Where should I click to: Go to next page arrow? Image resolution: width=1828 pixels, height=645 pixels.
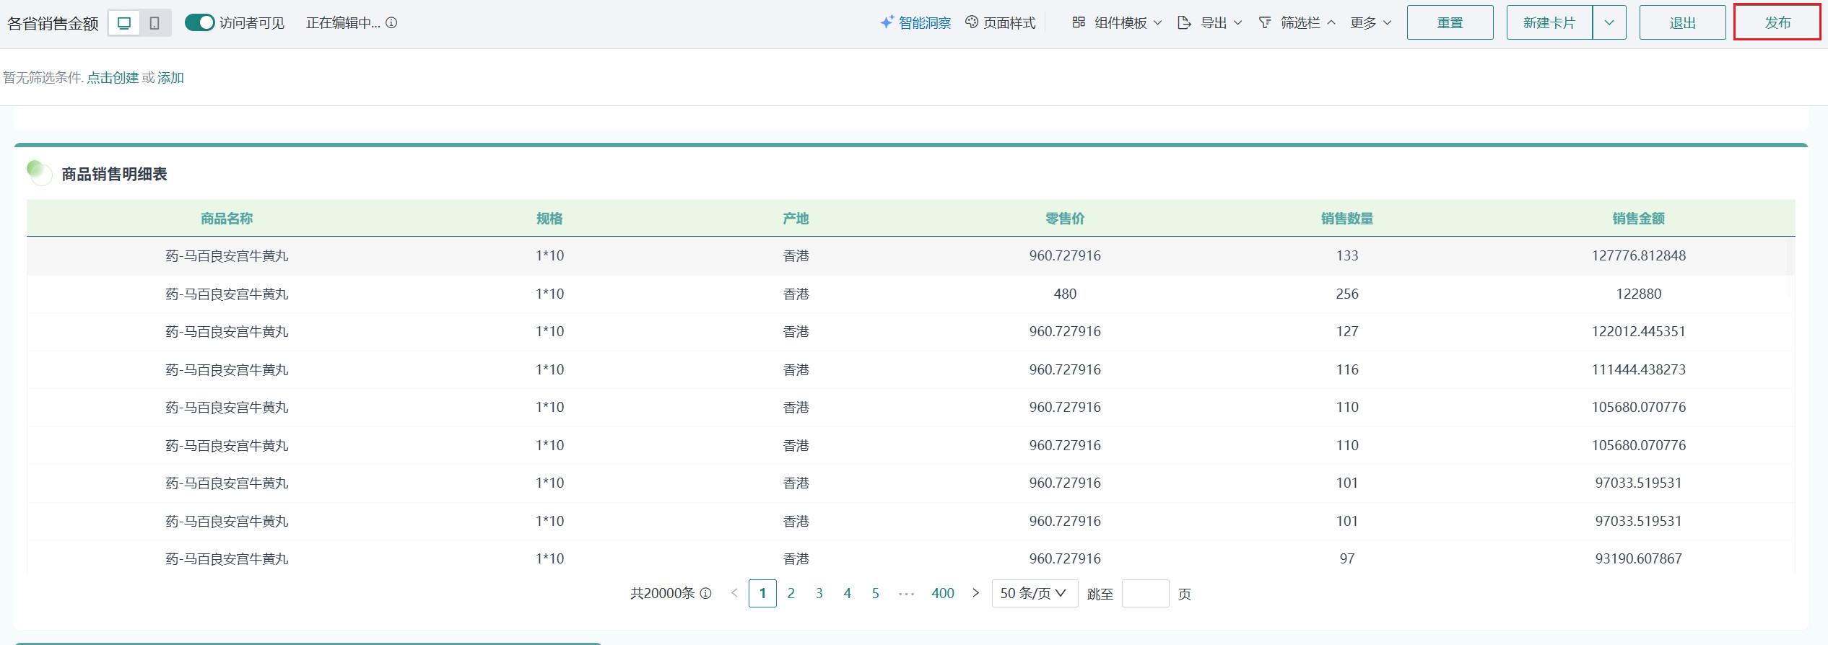(x=975, y=593)
